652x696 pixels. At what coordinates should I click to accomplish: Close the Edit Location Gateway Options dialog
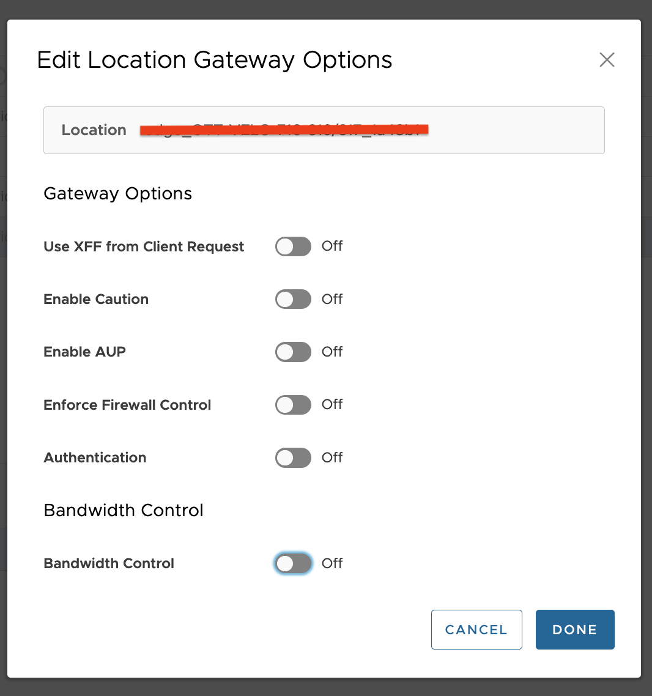[606, 60]
